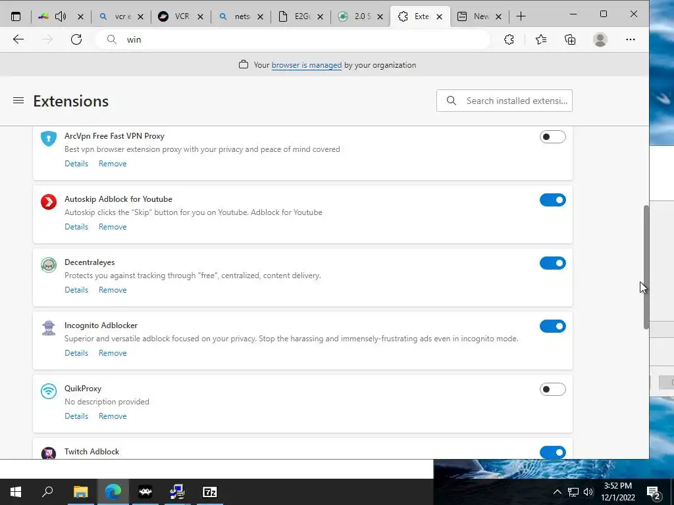Click the QuikProxy wifi icon
This screenshot has width=674, height=505.
pyautogui.click(x=49, y=391)
